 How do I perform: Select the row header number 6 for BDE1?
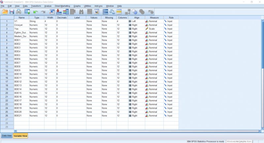[7, 40]
